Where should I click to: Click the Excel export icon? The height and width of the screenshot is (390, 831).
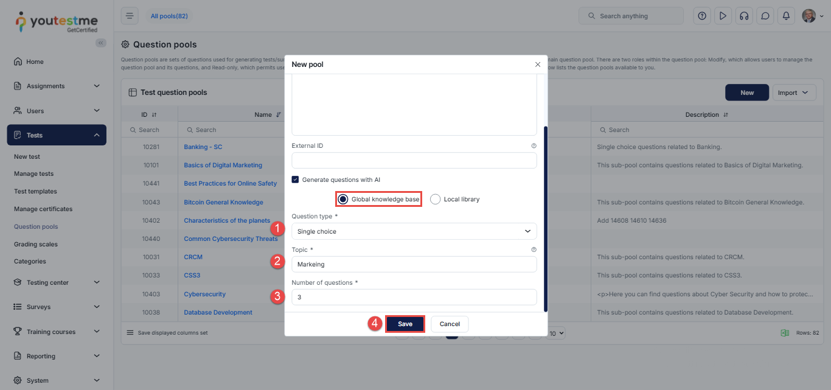point(785,333)
